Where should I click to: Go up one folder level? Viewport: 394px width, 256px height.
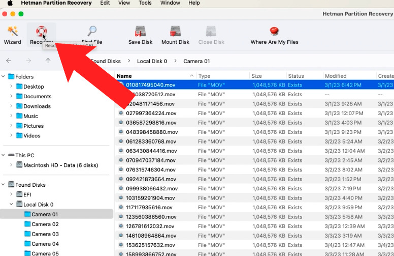48,61
